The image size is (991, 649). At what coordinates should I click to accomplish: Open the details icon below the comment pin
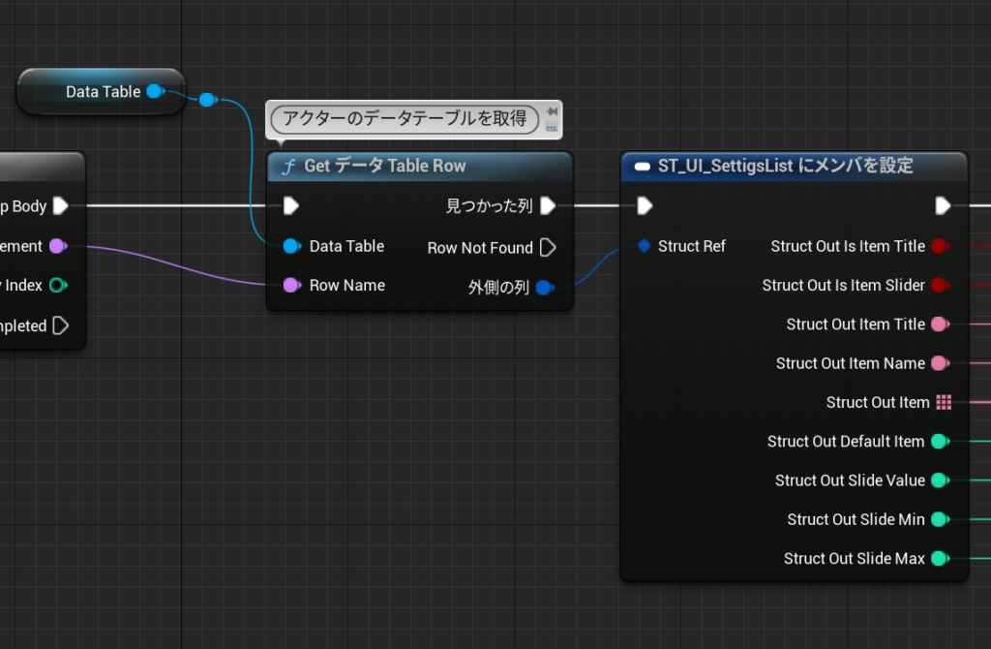point(550,124)
